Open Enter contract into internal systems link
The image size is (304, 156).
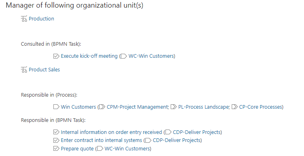[x=101, y=140]
